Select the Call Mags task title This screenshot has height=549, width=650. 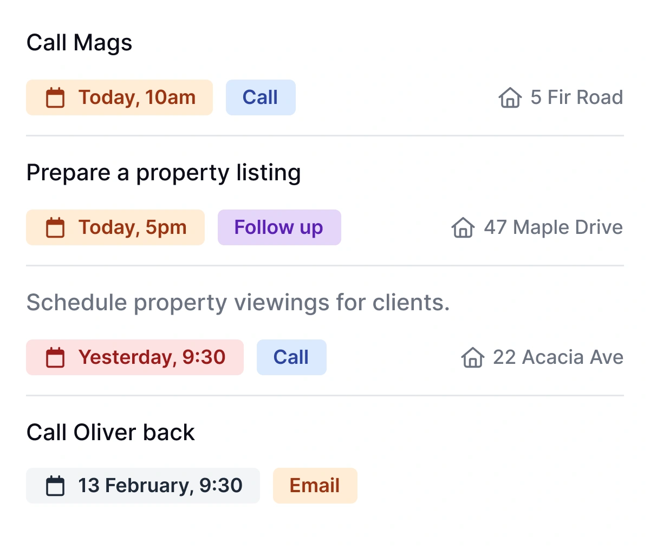coord(80,42)
